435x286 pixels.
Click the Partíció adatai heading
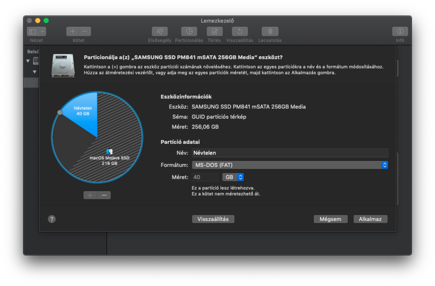(180, 142)
